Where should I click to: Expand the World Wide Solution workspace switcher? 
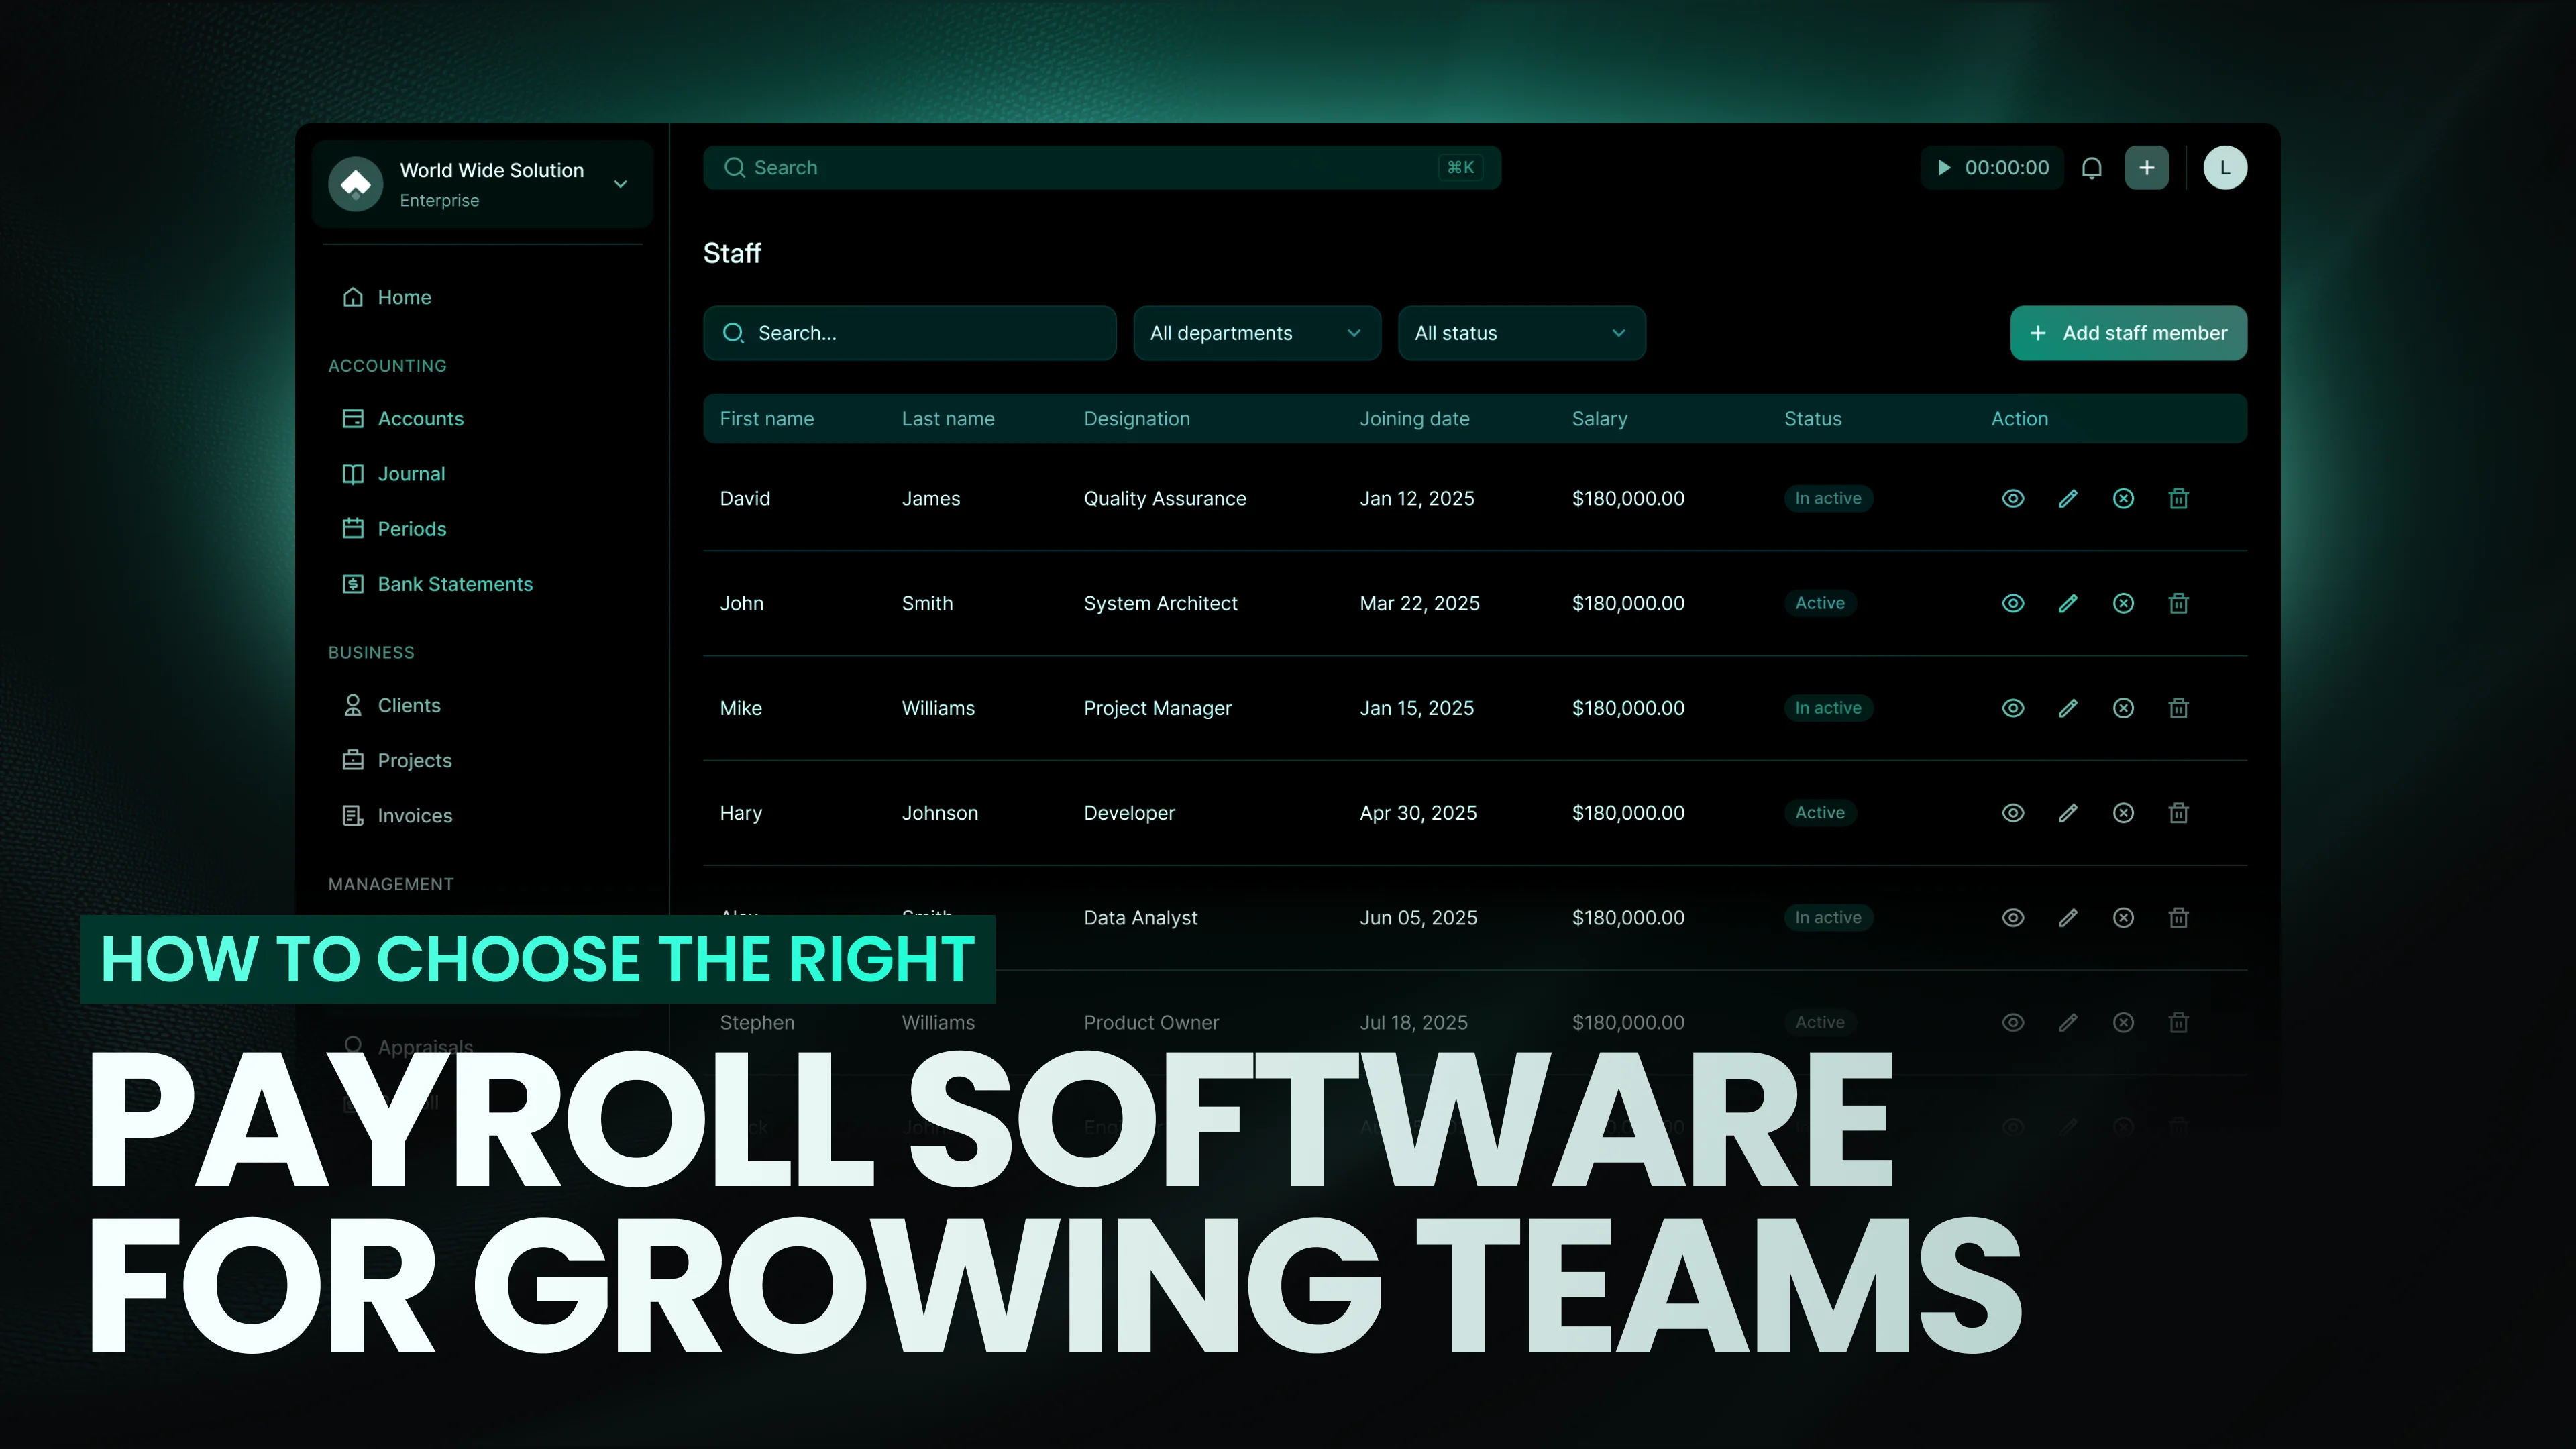pos(620,184)
